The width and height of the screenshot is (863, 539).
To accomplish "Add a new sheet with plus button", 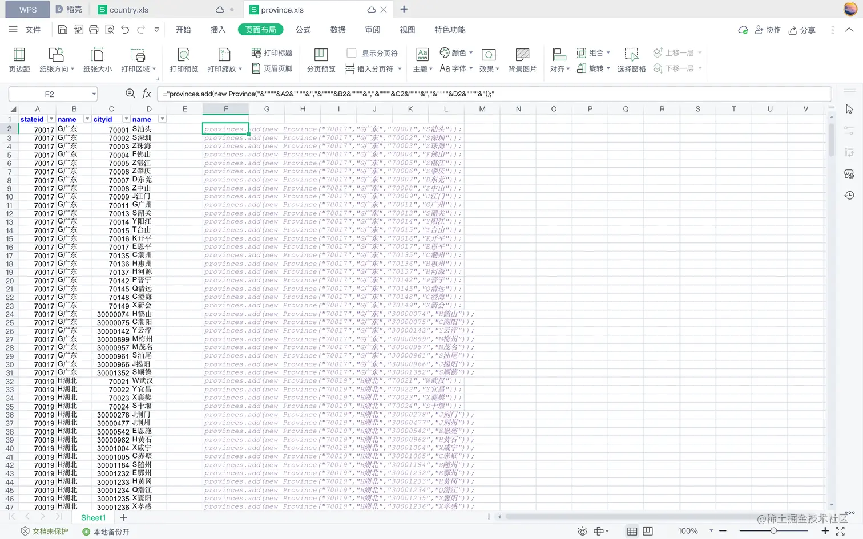I will [123, 517].
